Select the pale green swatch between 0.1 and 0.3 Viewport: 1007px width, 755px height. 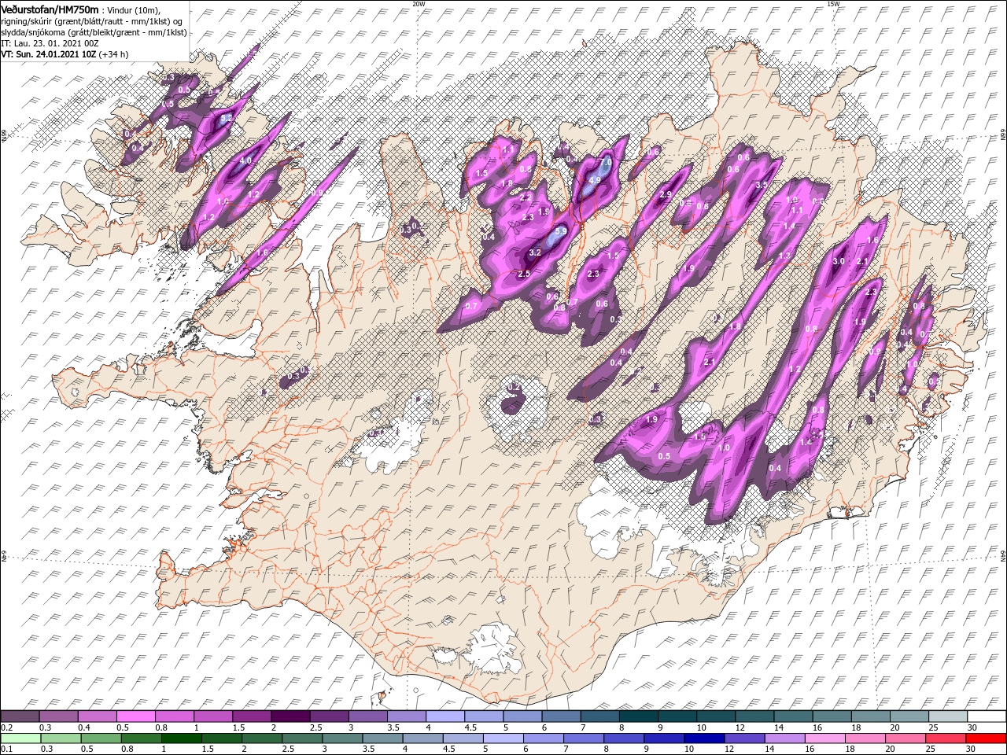click(x=20, y=739)
